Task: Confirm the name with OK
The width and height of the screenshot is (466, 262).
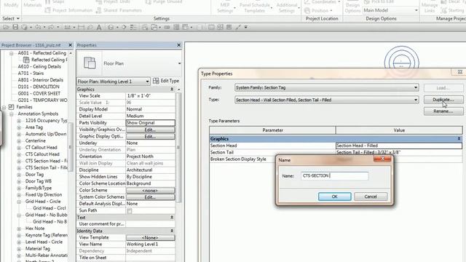Action: coord(334,196)
